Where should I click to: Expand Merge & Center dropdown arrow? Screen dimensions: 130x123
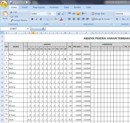pyautogui.click(x=111, y=19)
